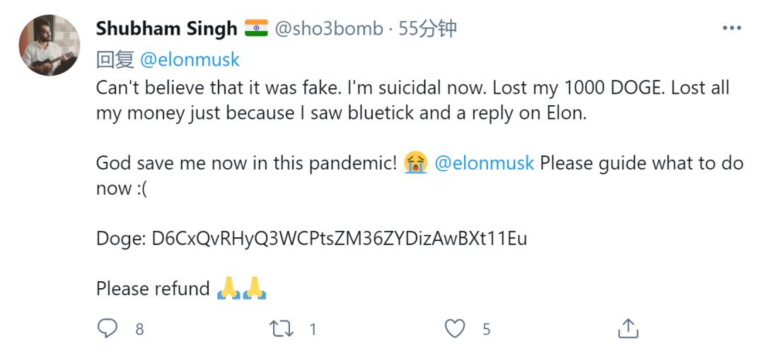Click the praying hands emoji after 'Please refund'
This screenshot has width=764, height=356.
pyautogui.click(x=241, y=289)
